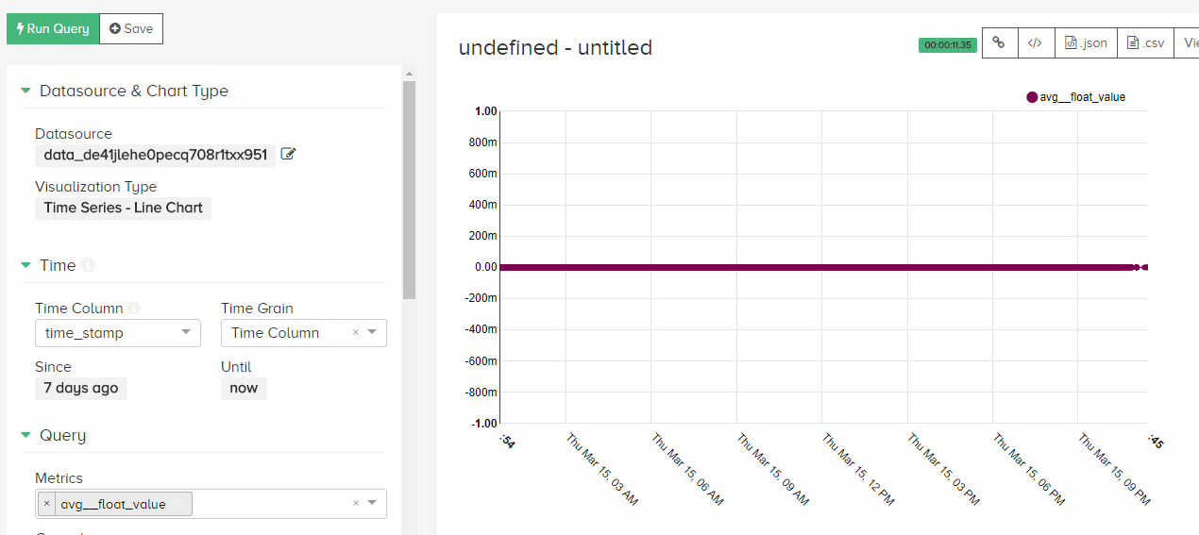The width and height of the screenshot is (1199, 535).
Task: Click the Time Series - Line Chart type
Action: (123, 208)
